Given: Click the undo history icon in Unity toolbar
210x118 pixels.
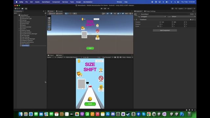Looking at the screenshot, I should [x=173, y=9].
